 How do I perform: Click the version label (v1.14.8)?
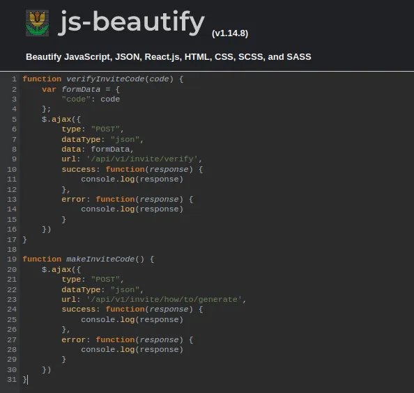coord(230,33)
